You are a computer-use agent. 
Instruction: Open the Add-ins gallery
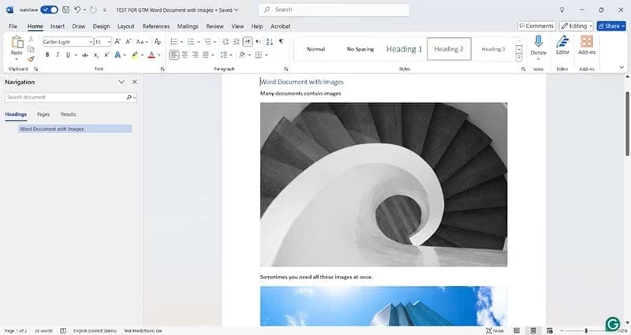pos(586,43)
